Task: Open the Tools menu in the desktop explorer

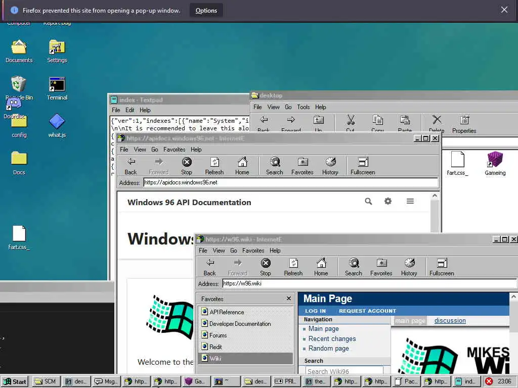Action: coord(304,107)
